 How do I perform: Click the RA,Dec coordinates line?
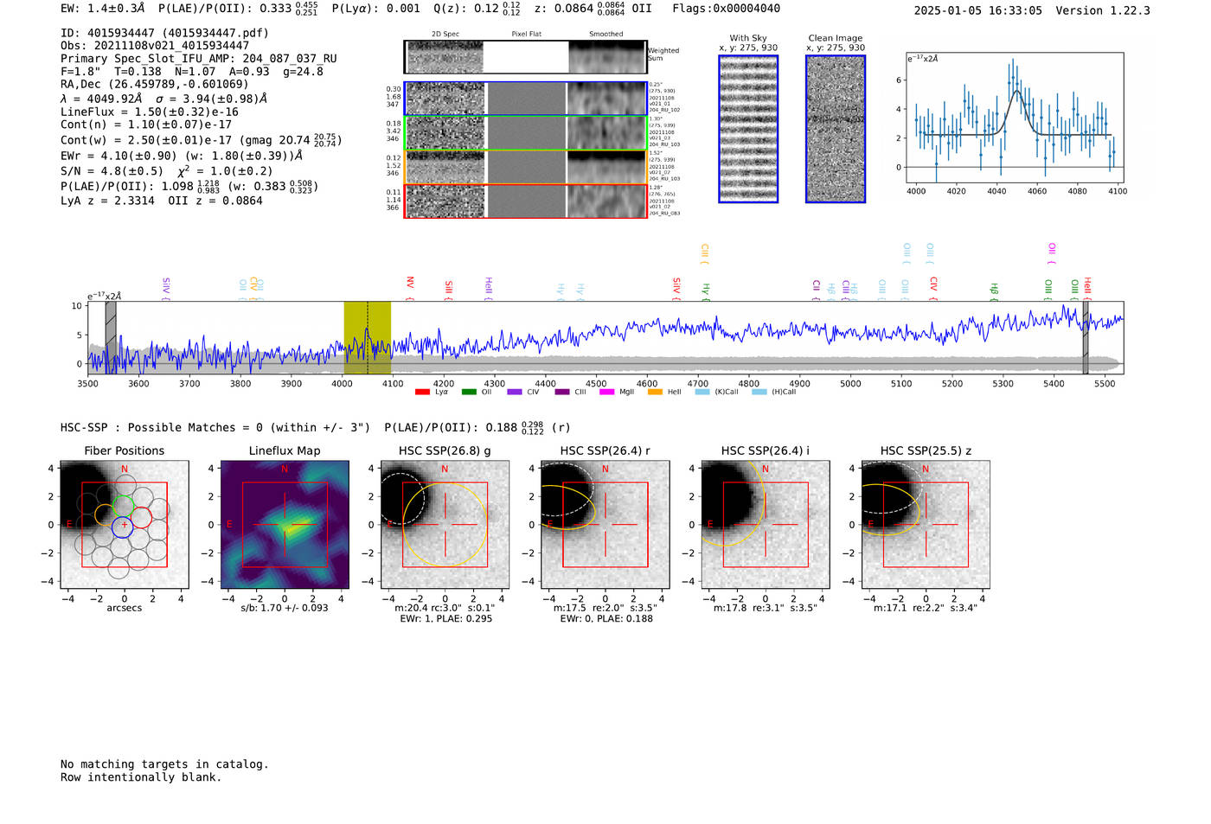(x=155, y=84)
